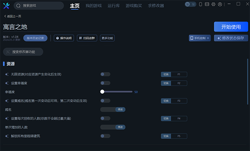Switch to 我的游戏 tab
Viewport: 250px width, 151px height.
94,6
